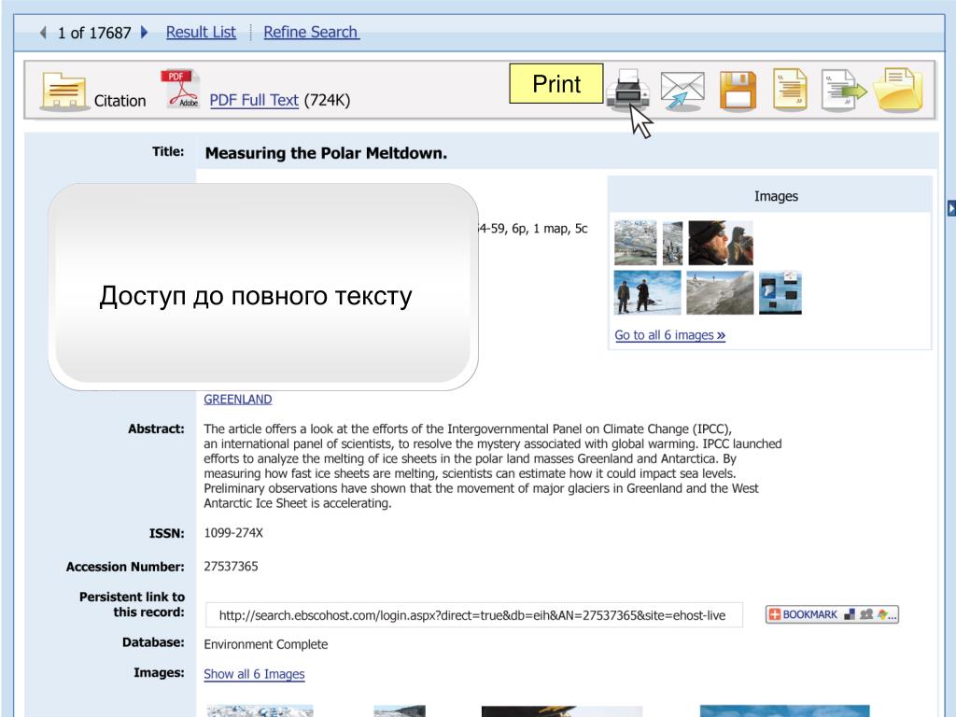Expand the right side panel arrow

point(951,208)
